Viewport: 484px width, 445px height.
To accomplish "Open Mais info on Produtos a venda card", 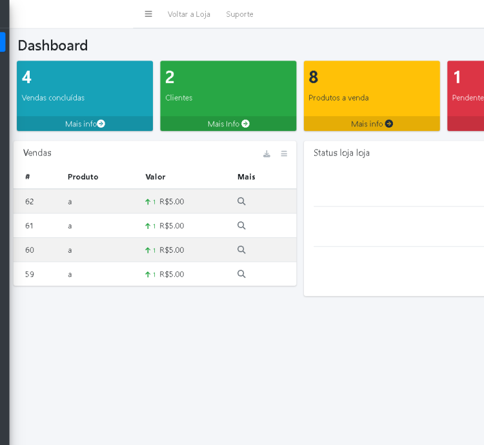I will tap(372, 124).
